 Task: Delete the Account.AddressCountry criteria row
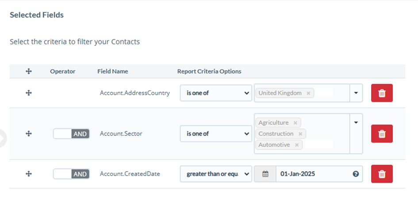[x=382, y=93]
